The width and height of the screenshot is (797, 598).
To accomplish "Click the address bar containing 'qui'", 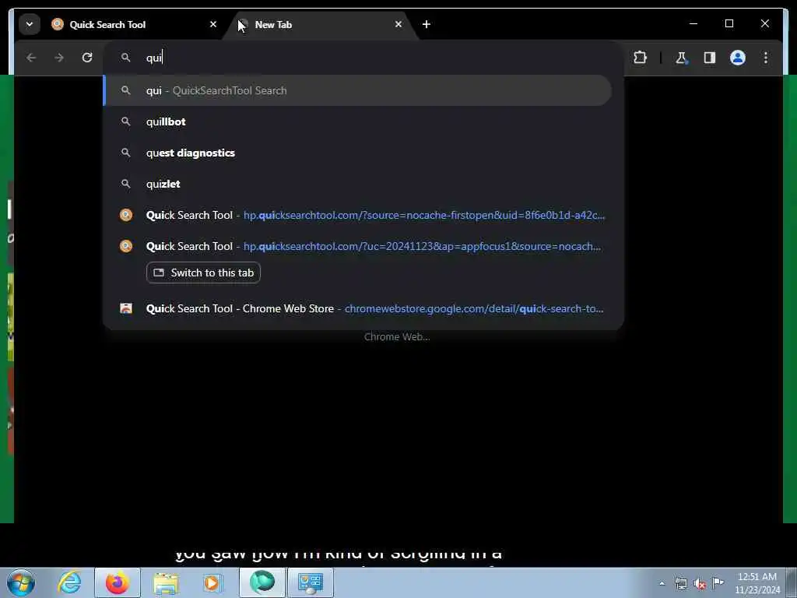I will [x=363, y=58].
